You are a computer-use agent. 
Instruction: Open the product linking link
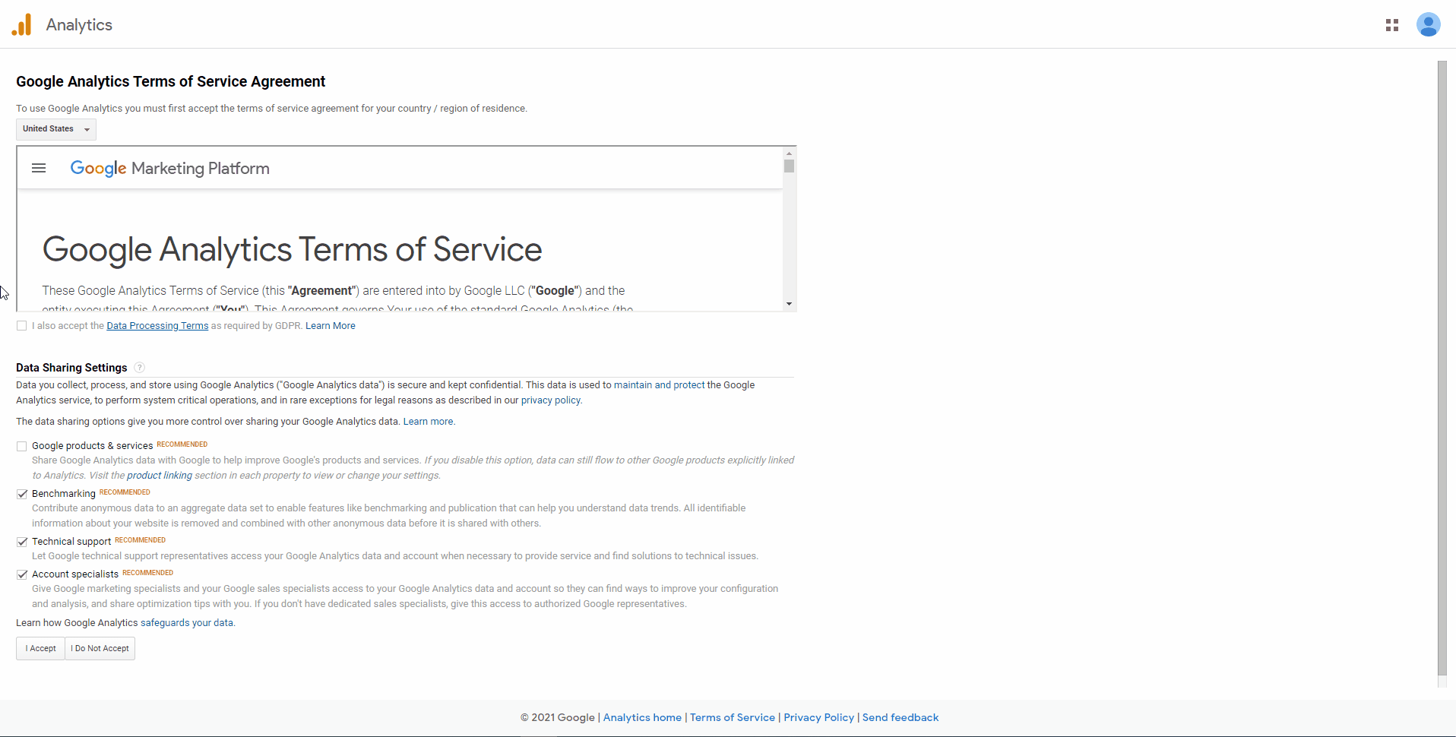(x=159, y=476)
